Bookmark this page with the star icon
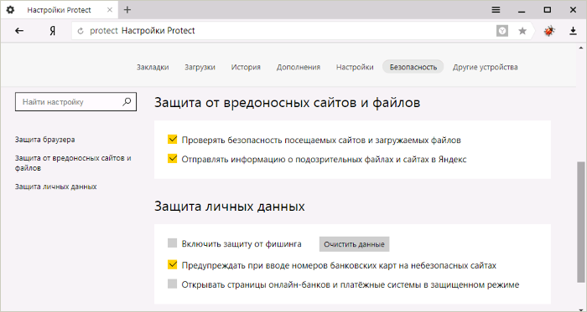The width and height of the screenshot is (587, 312). (522, 31)
